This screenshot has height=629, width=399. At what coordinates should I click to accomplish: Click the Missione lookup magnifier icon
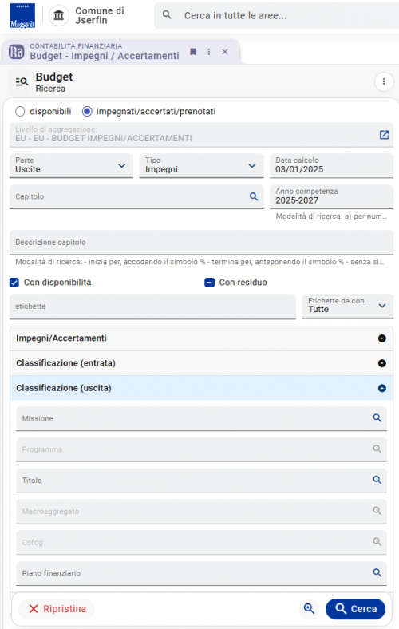tap(377, 418)
